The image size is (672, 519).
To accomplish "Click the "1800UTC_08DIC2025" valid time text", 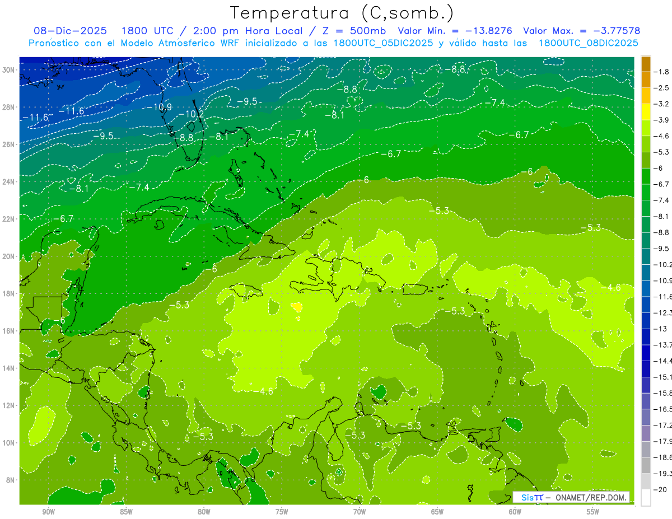I will coord(588,43).
